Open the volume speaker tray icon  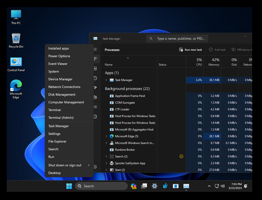tap(223, 186)
